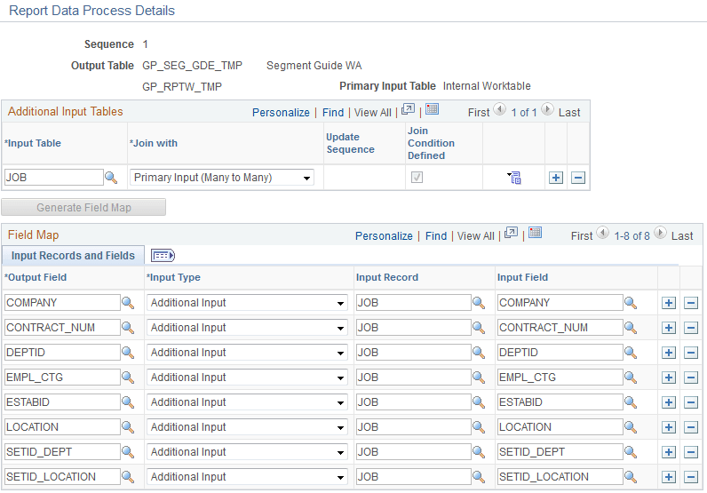707x493 pixels.
Task: Show next rows in Field Map
Action: 660,234
